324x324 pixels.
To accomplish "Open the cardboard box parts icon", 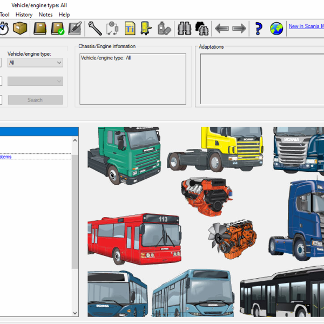I will [x=20, y=28].
